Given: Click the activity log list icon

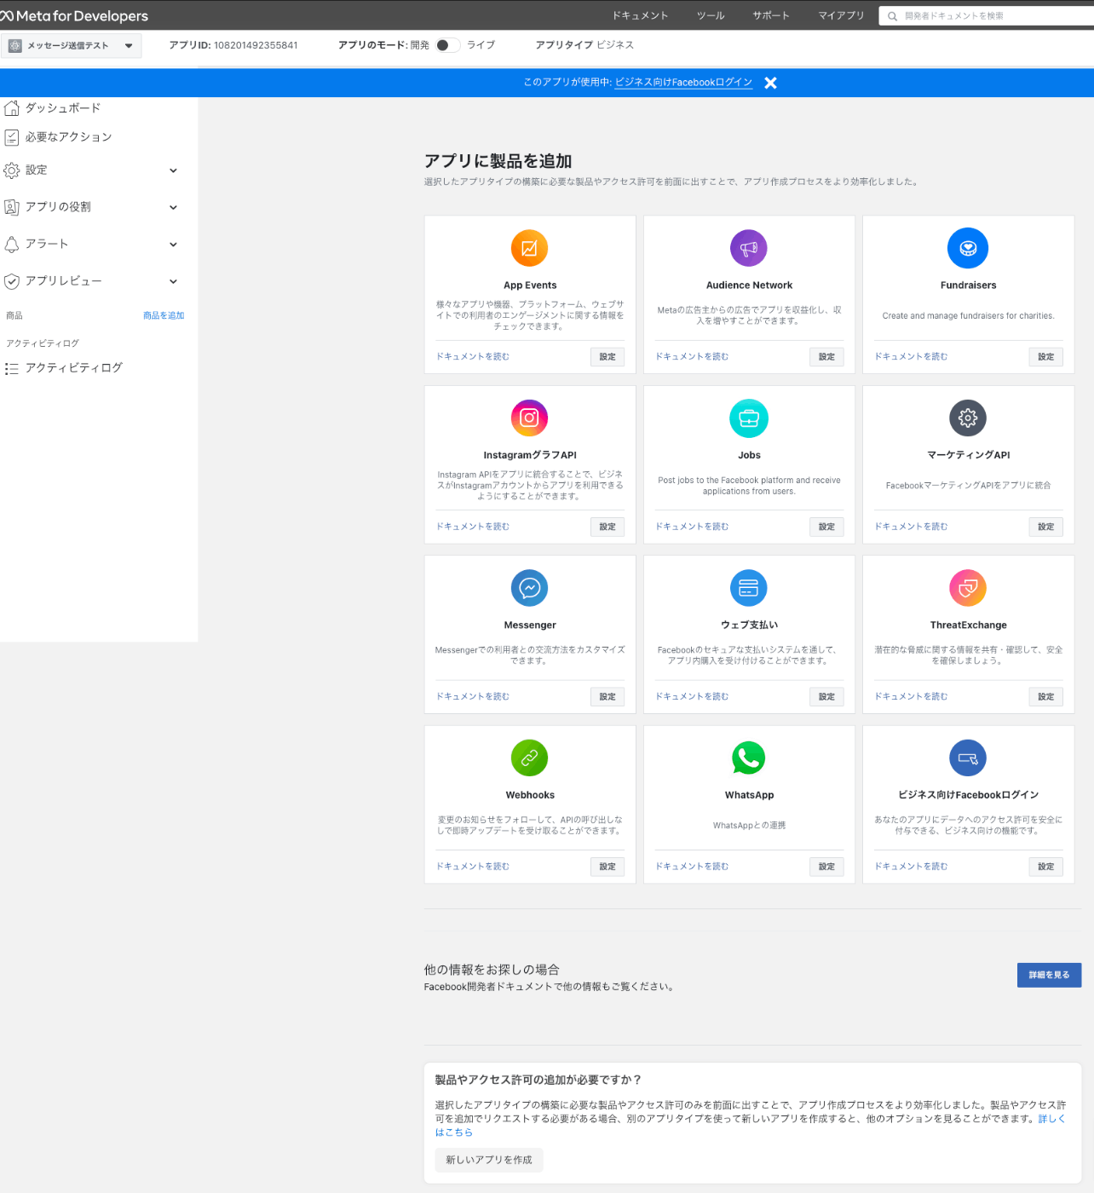Looking at the screenshot, I should coord(12,369).
